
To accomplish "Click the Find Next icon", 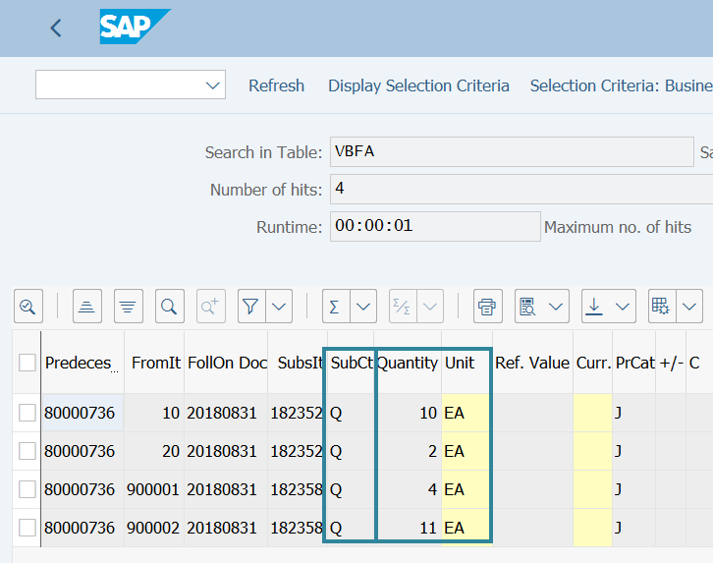I will (x=210, y=306).
